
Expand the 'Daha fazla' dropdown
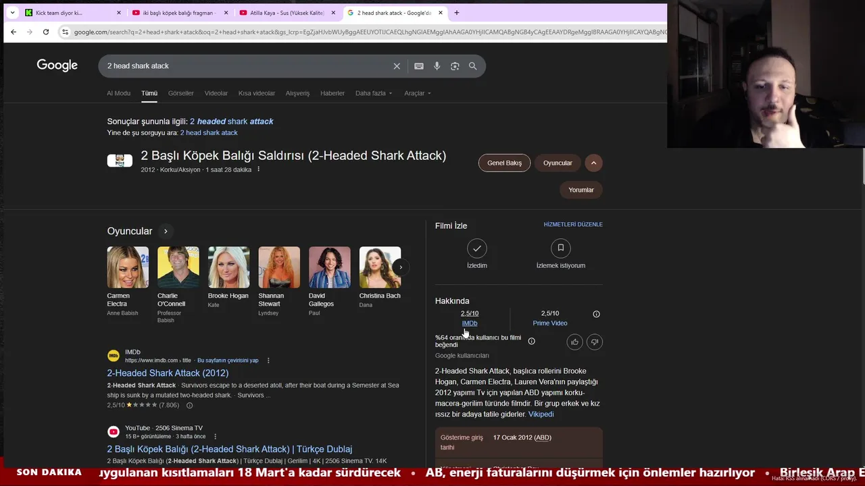tap(374, 93)
